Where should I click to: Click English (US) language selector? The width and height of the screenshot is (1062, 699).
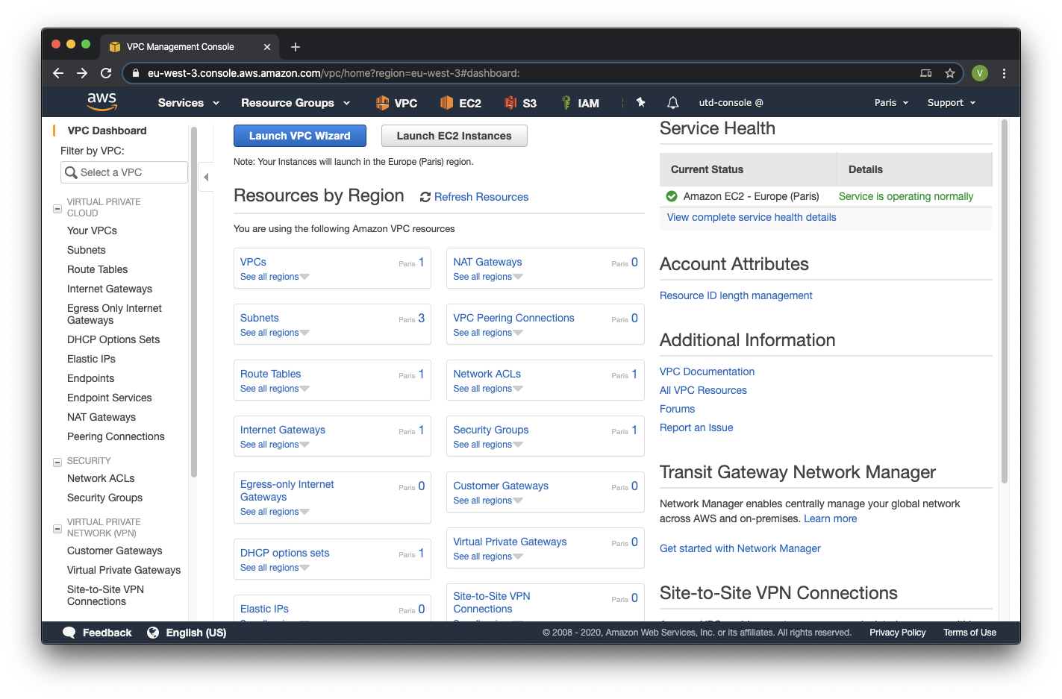pyautogui.click(x=196, y=633)
